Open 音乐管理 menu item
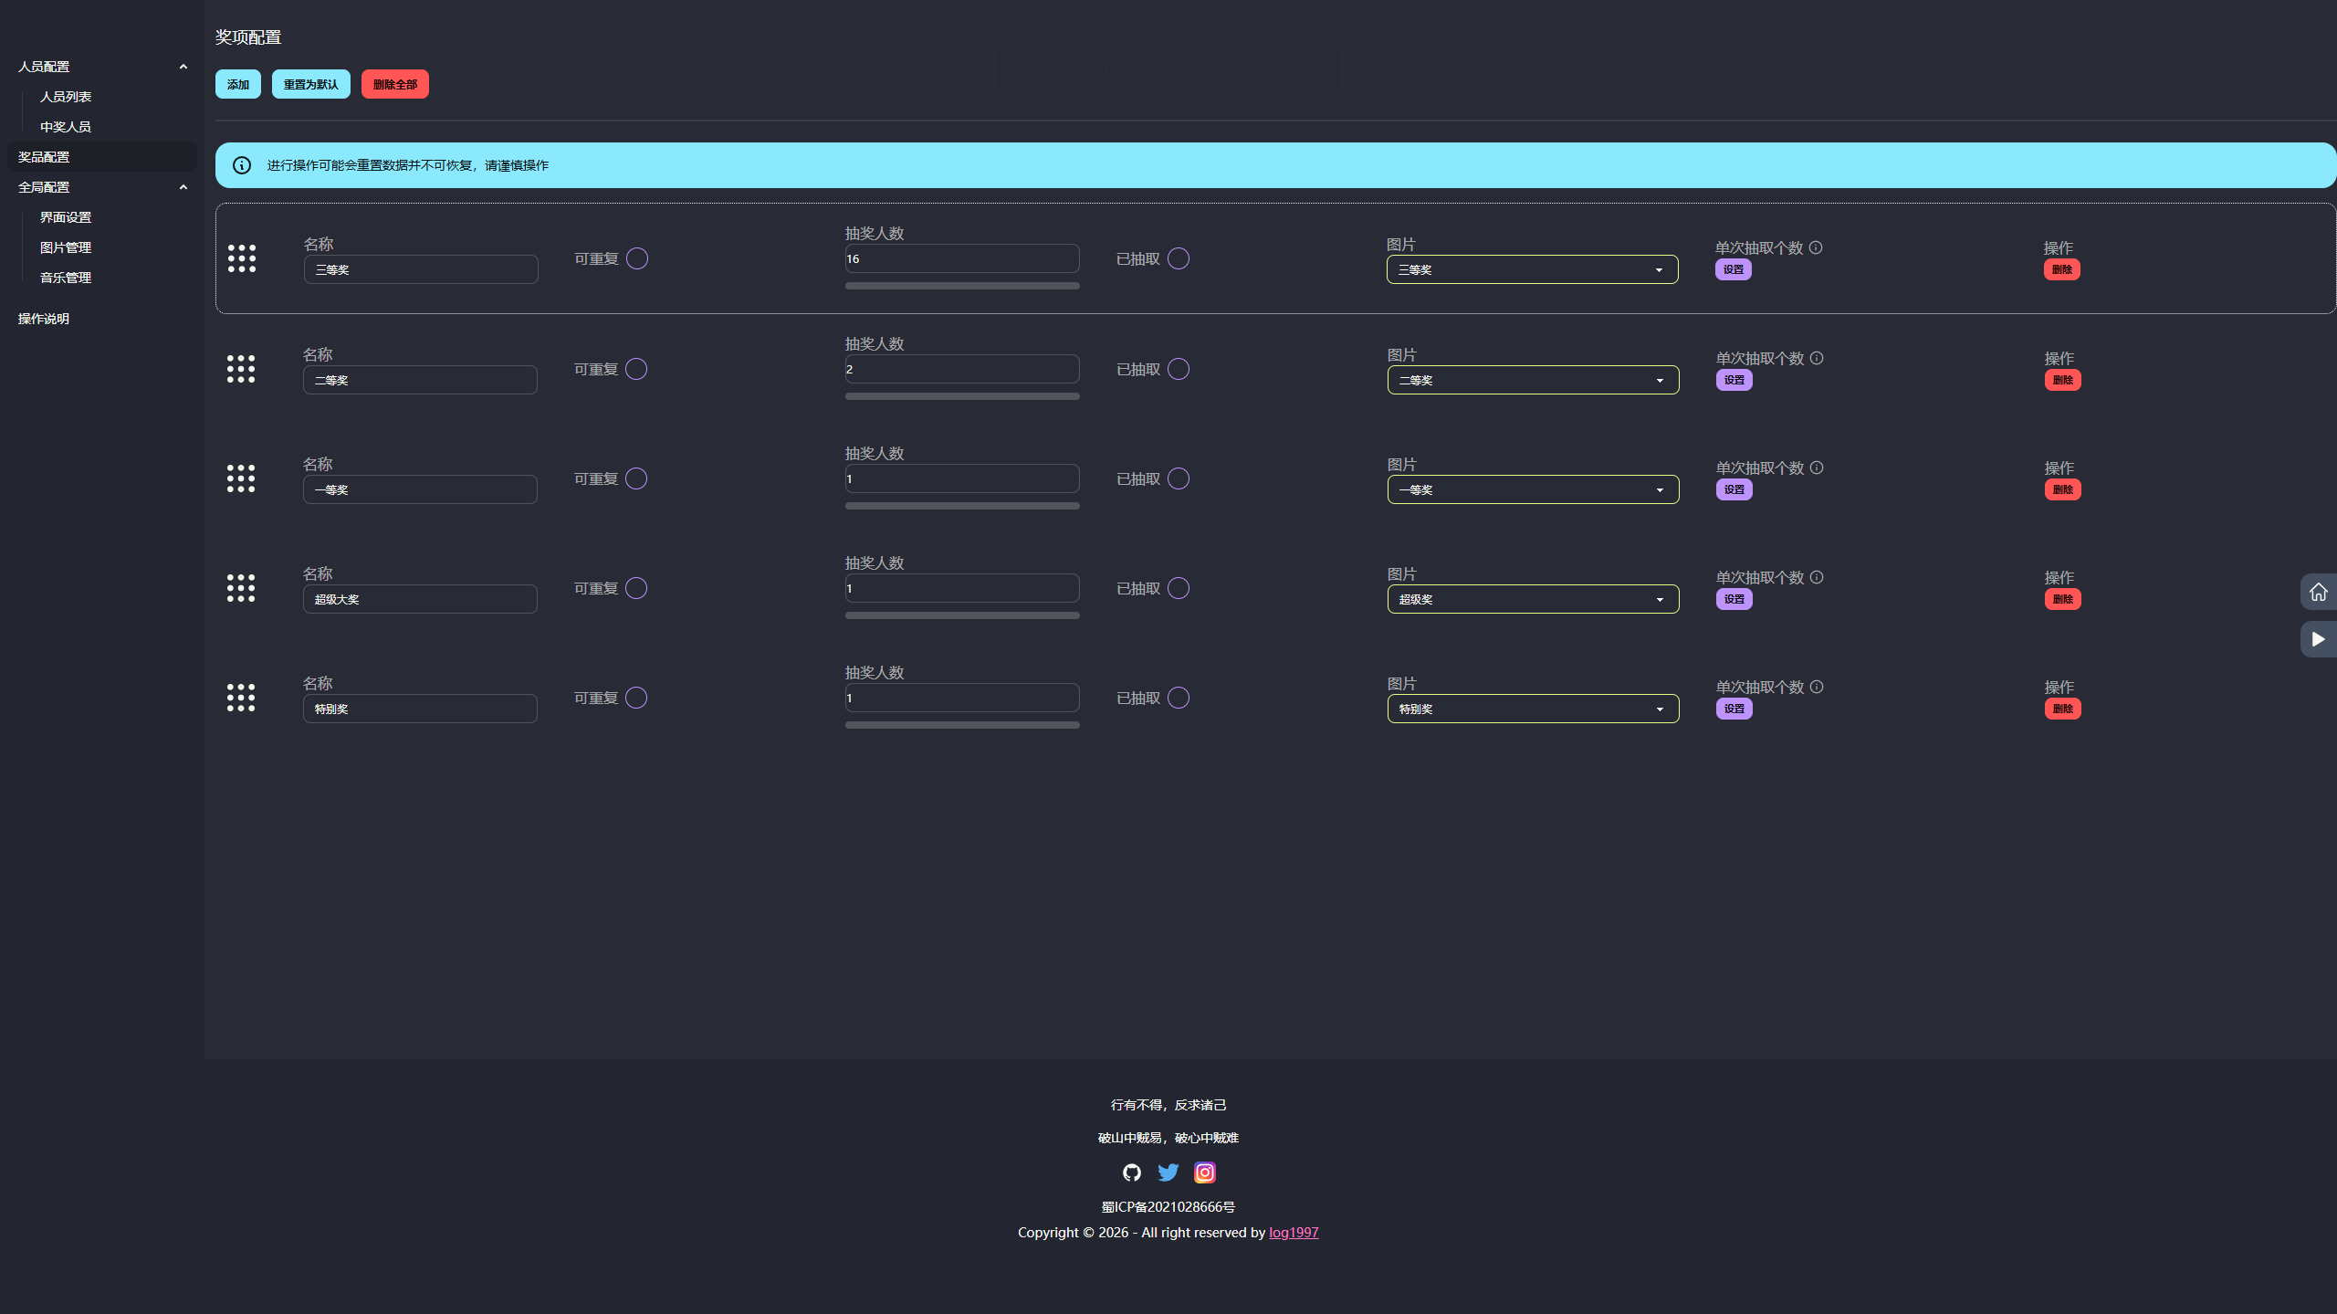 66,278
